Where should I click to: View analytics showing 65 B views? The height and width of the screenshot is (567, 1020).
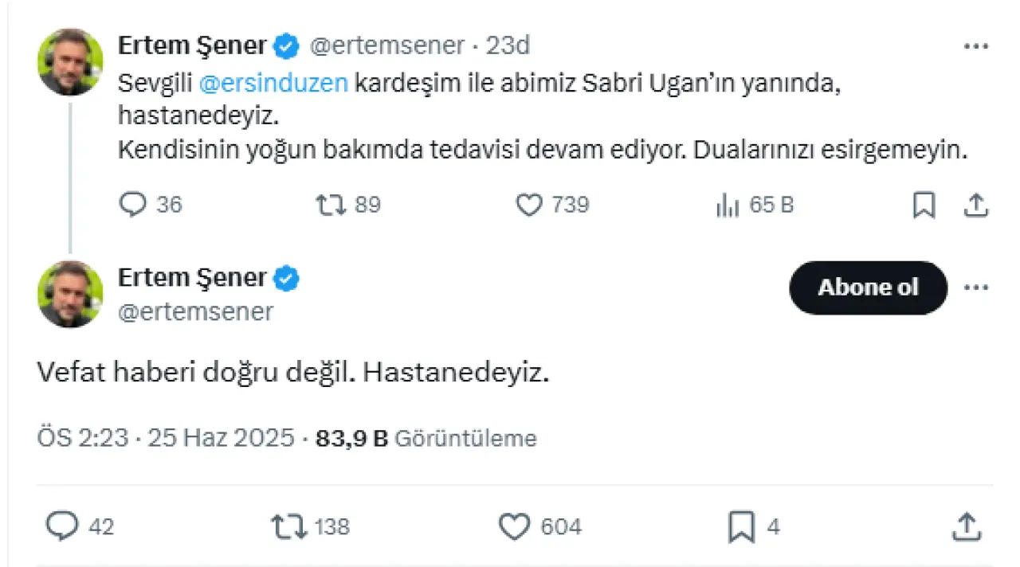[728, 205]
